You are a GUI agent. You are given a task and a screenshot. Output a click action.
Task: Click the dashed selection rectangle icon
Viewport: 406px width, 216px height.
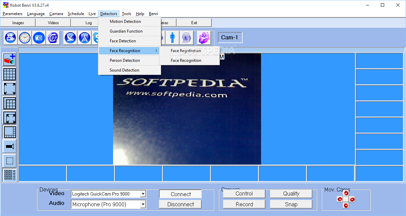point(10,161)
